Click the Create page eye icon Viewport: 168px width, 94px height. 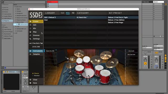(30, 21)
